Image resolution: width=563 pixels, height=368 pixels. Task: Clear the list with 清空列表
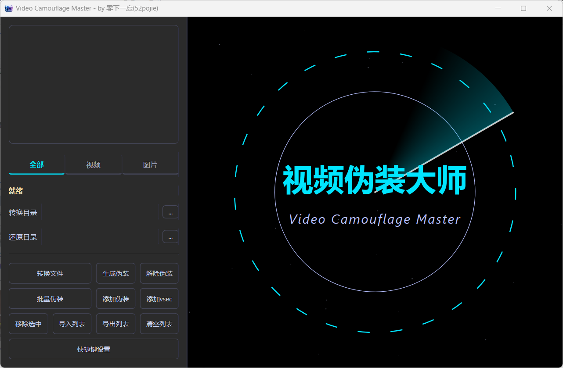pyautogui.click(x=159, y=323)
